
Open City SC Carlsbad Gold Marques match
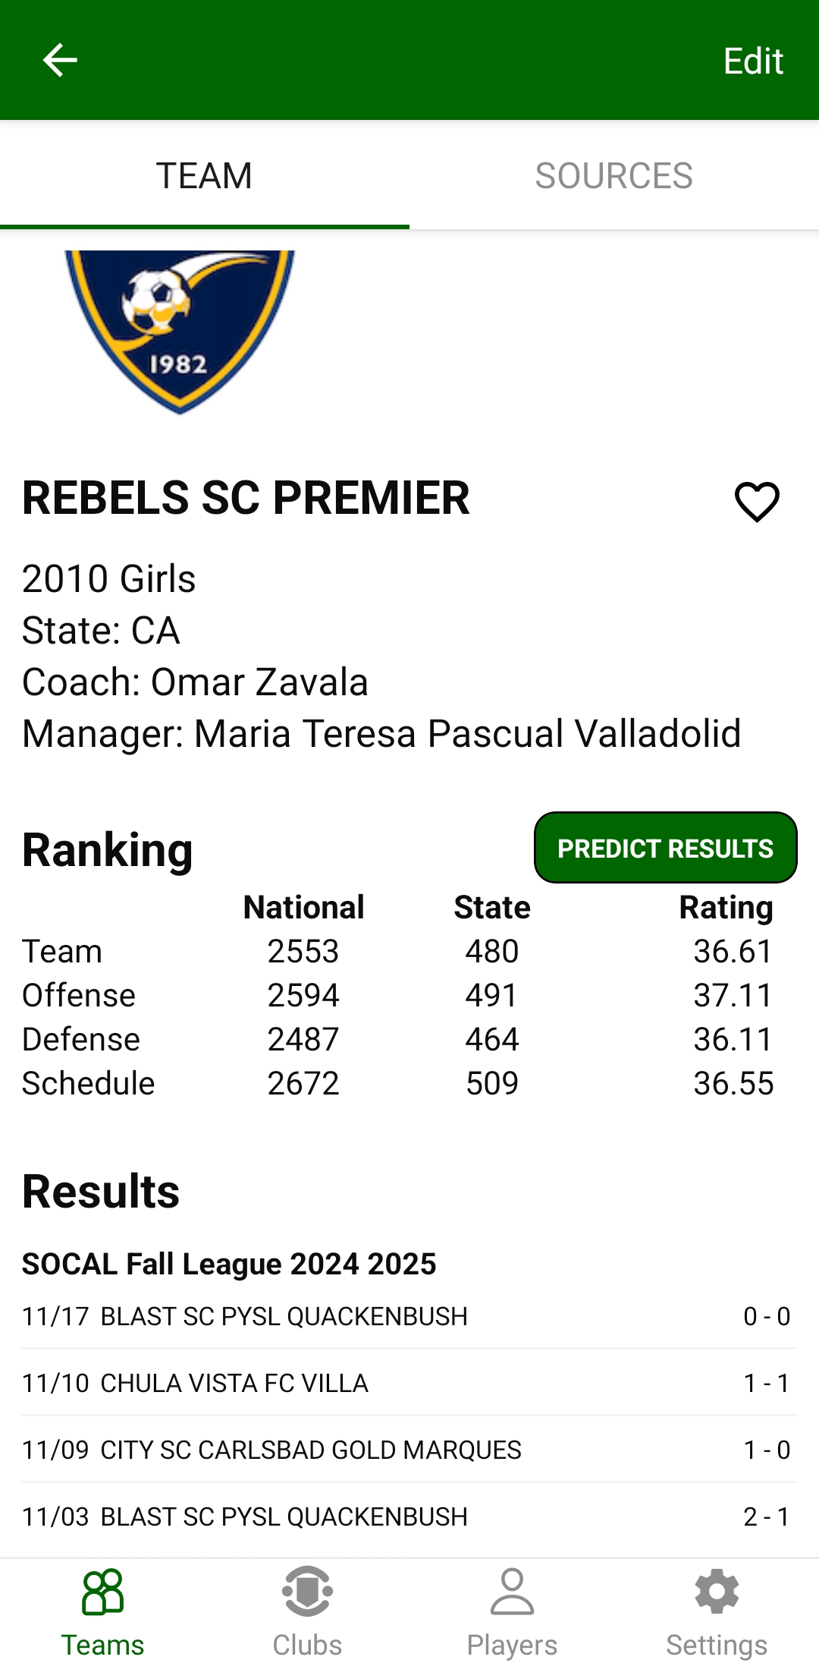(x=409, y=1450)
